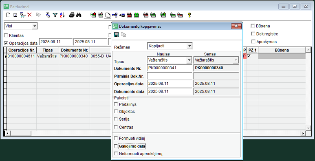Search with the binoculars icon
This screenshot has width=315, height=161.
pos(79,15)
